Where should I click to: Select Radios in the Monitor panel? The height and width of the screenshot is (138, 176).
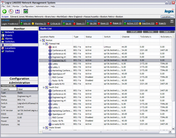click(20, 45)
